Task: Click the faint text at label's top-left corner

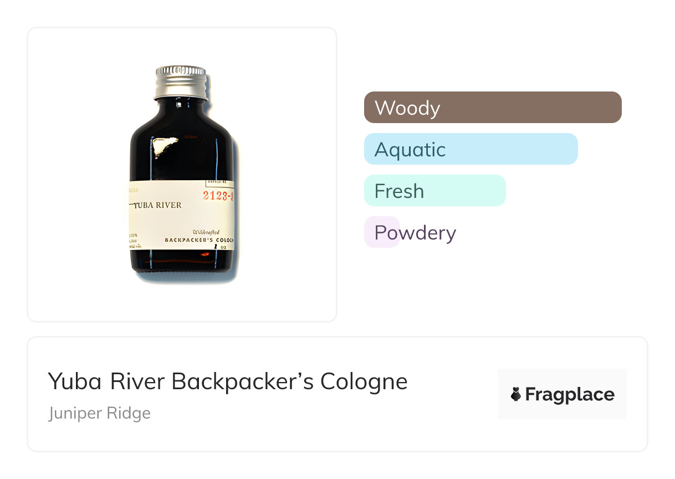Action: pyautogui.click(x=134, y=189)
